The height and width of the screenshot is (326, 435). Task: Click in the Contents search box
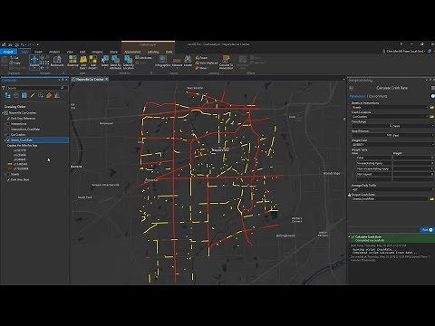[x=35, y=88]
